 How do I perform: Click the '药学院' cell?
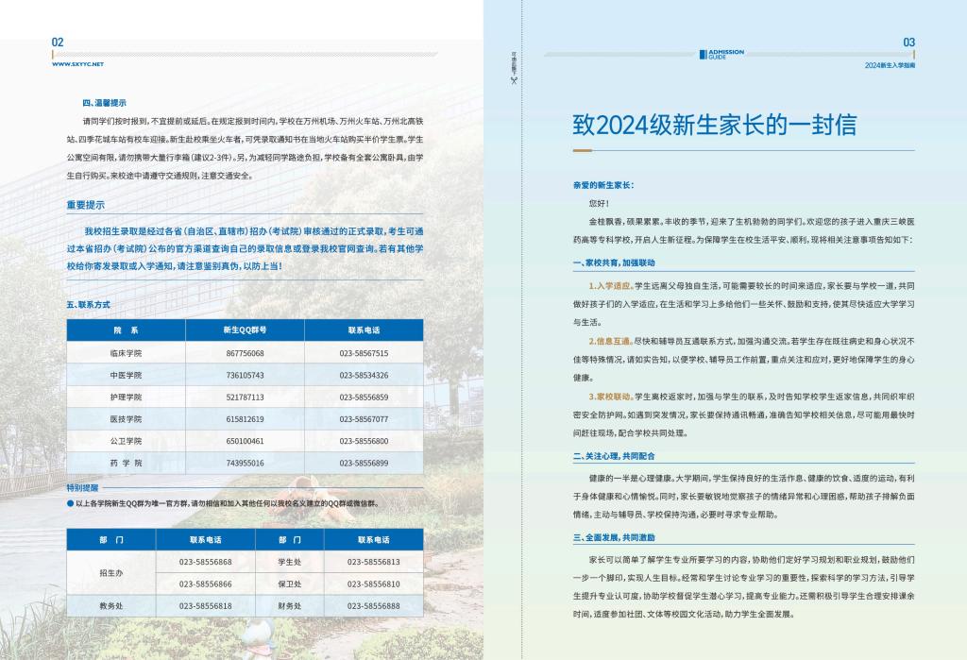pyautogui.click(x=126, y=463)
